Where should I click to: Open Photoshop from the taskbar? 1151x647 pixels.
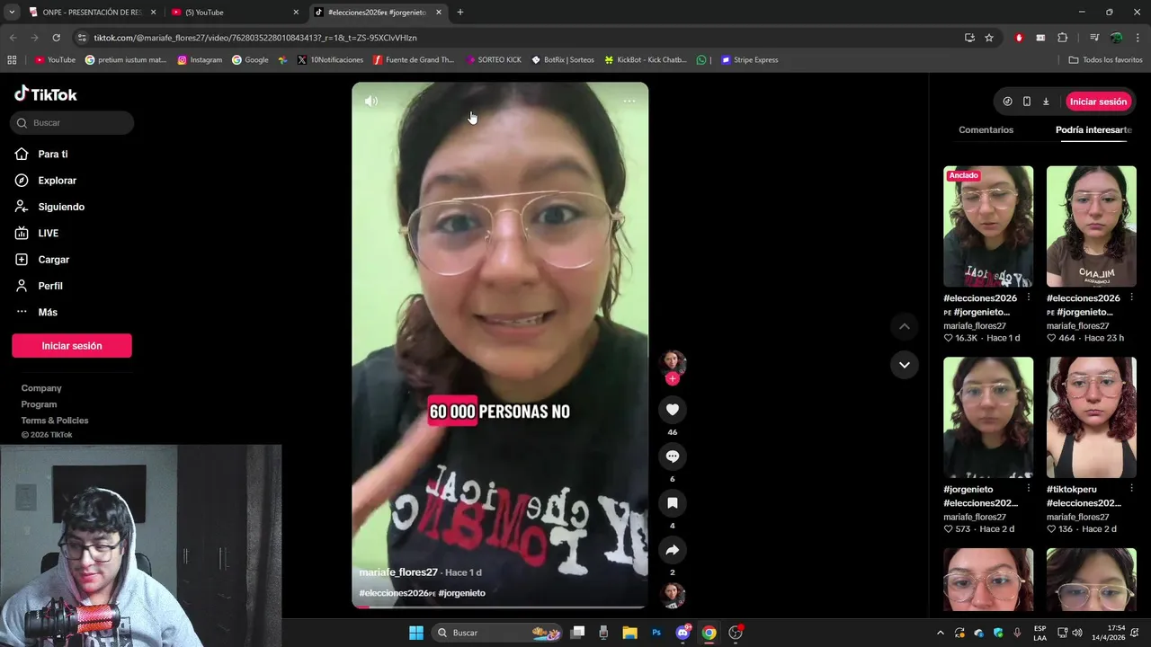coord(656,633)
